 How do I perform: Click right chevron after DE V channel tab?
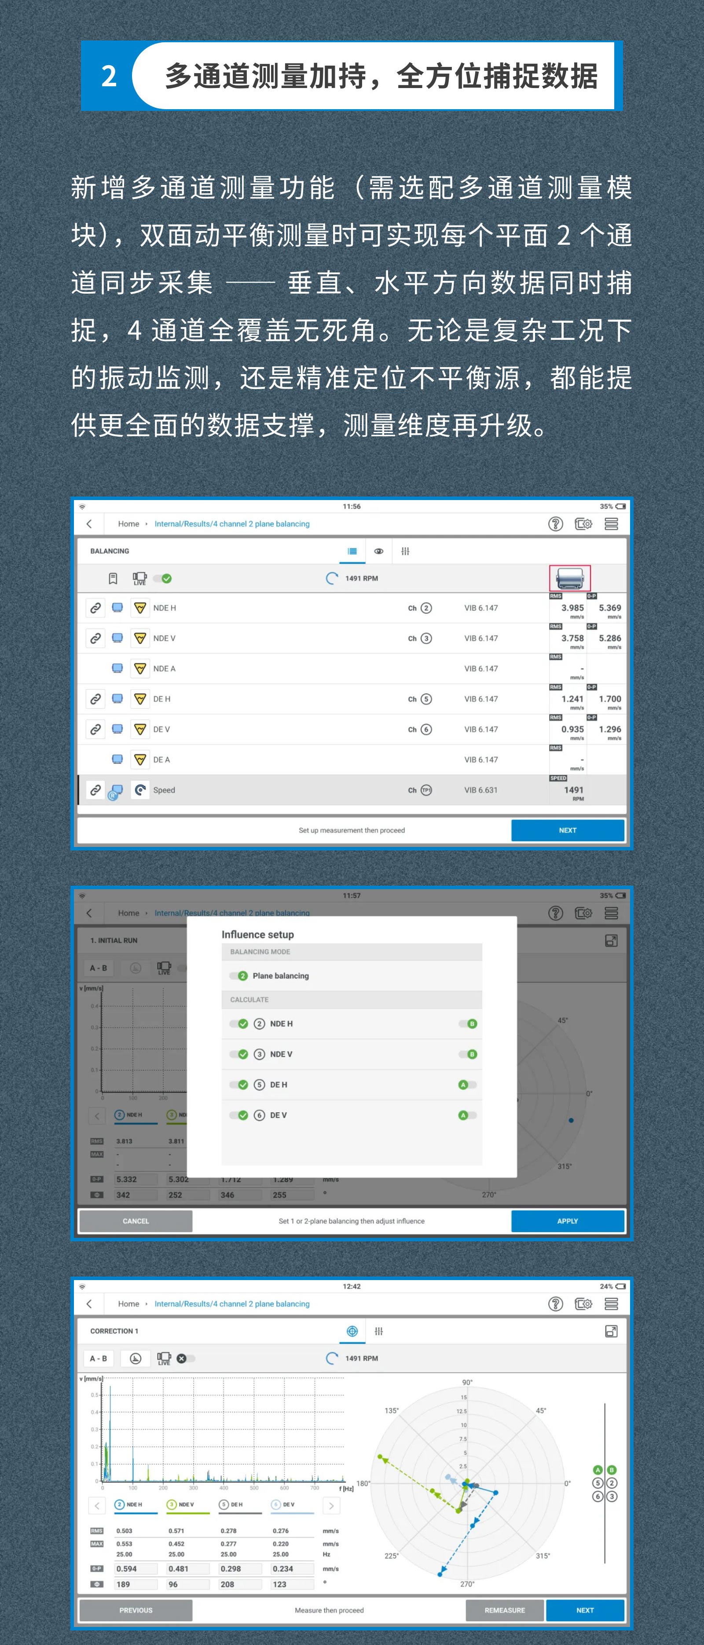click(x=331, y=1506)
